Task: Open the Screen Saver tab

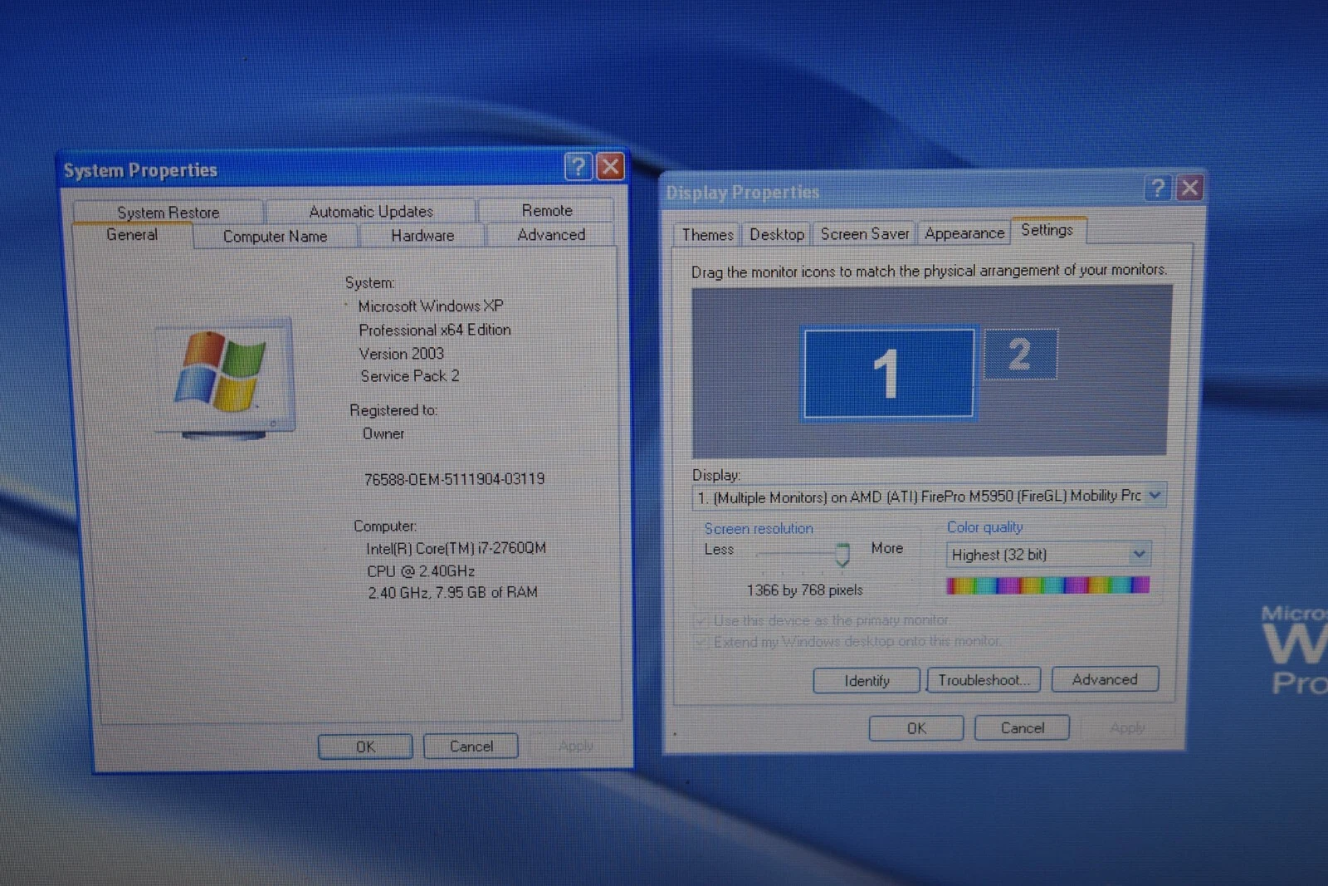Action: (865, 234)
